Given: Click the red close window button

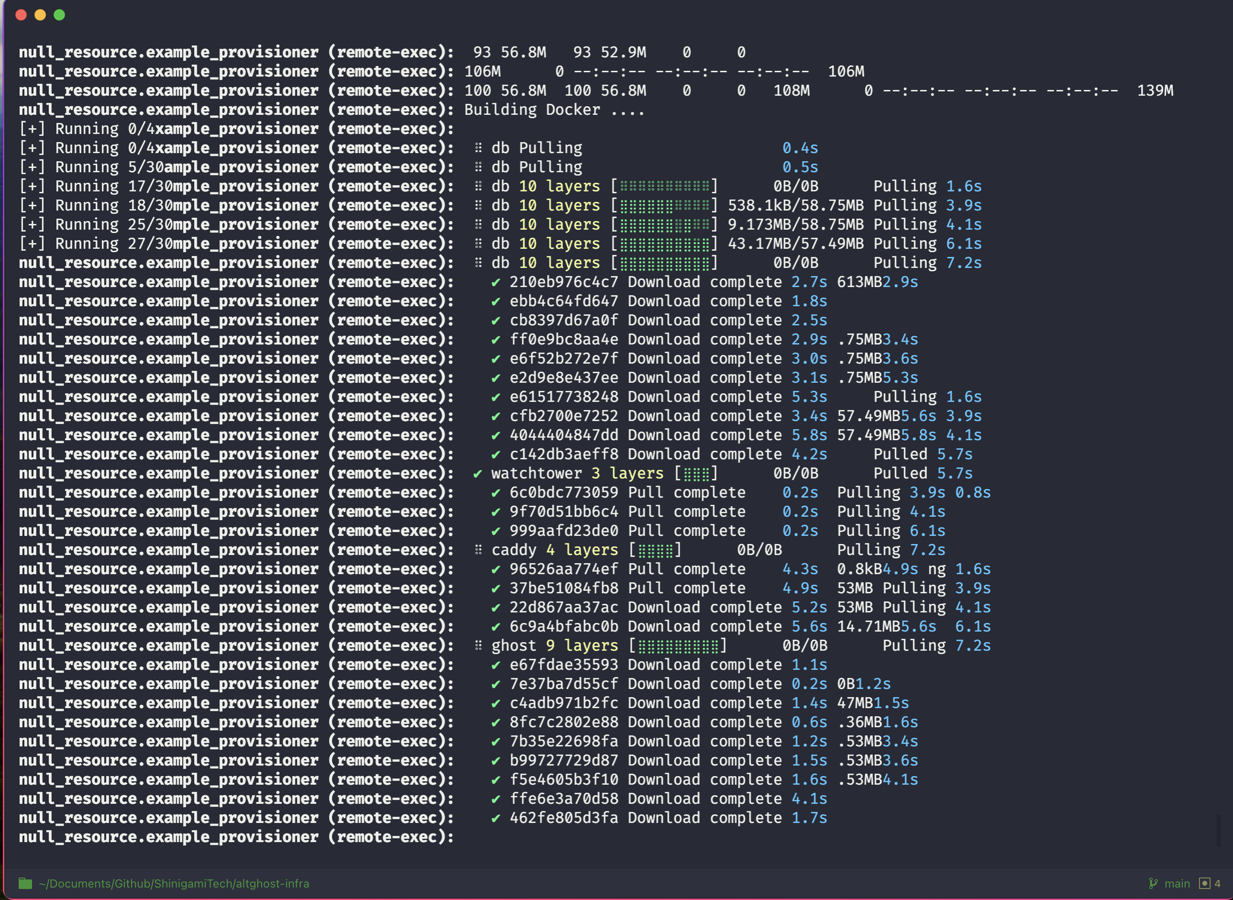Looking at the screenshot, I should (x=21, y=15).
